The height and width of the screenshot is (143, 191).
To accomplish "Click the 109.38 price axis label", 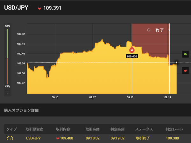I will (x=21, y=73).
